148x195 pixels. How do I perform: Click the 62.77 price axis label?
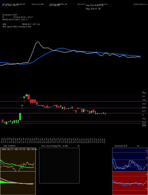pyautogui.click(x=144, y=111)
